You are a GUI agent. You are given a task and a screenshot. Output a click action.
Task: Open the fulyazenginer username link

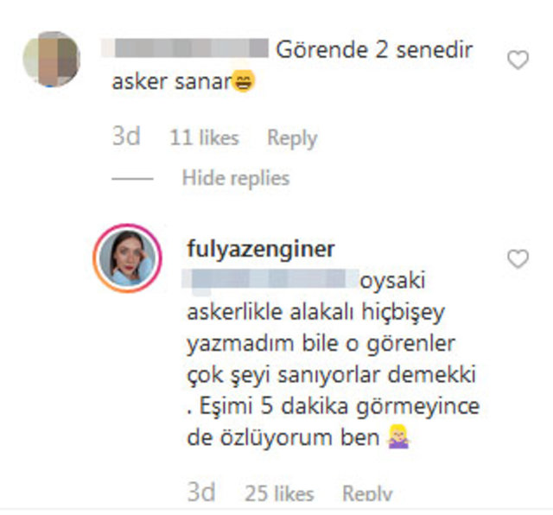(x=261, y=249)
